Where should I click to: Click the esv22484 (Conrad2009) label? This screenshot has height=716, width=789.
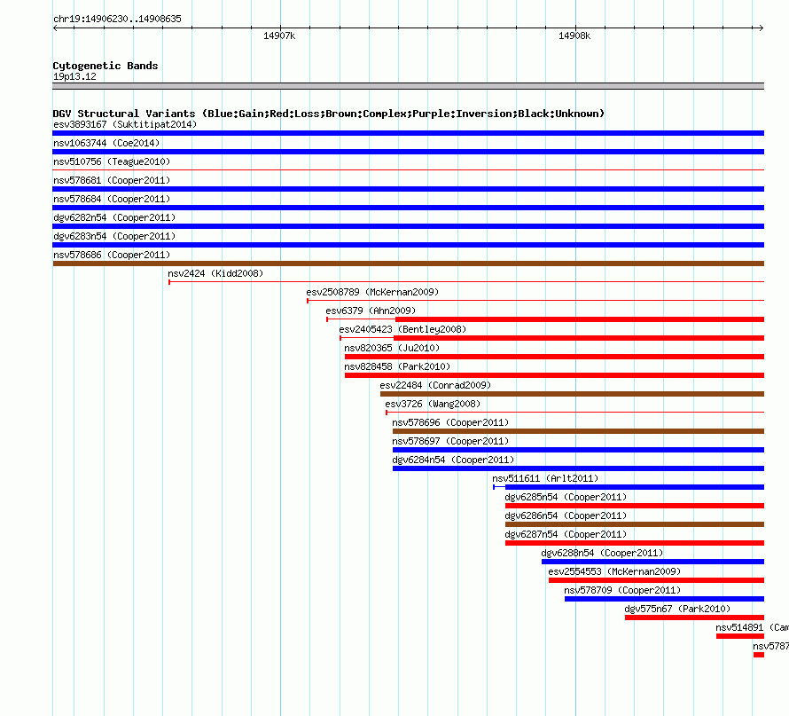tap(435, 385)
